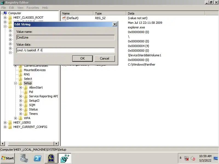Click the muted volume tray icon
This screenshot has height=164, width=219.
point(193,158)
